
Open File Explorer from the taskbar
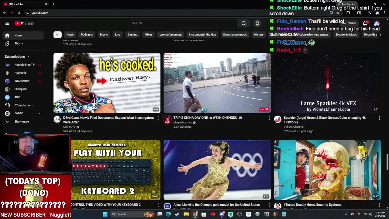[x=186, y=214]
